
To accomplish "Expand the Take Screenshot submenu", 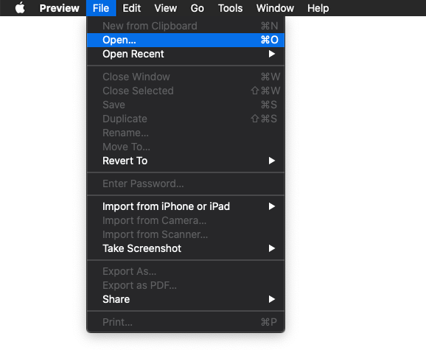I will click(186, 248).
